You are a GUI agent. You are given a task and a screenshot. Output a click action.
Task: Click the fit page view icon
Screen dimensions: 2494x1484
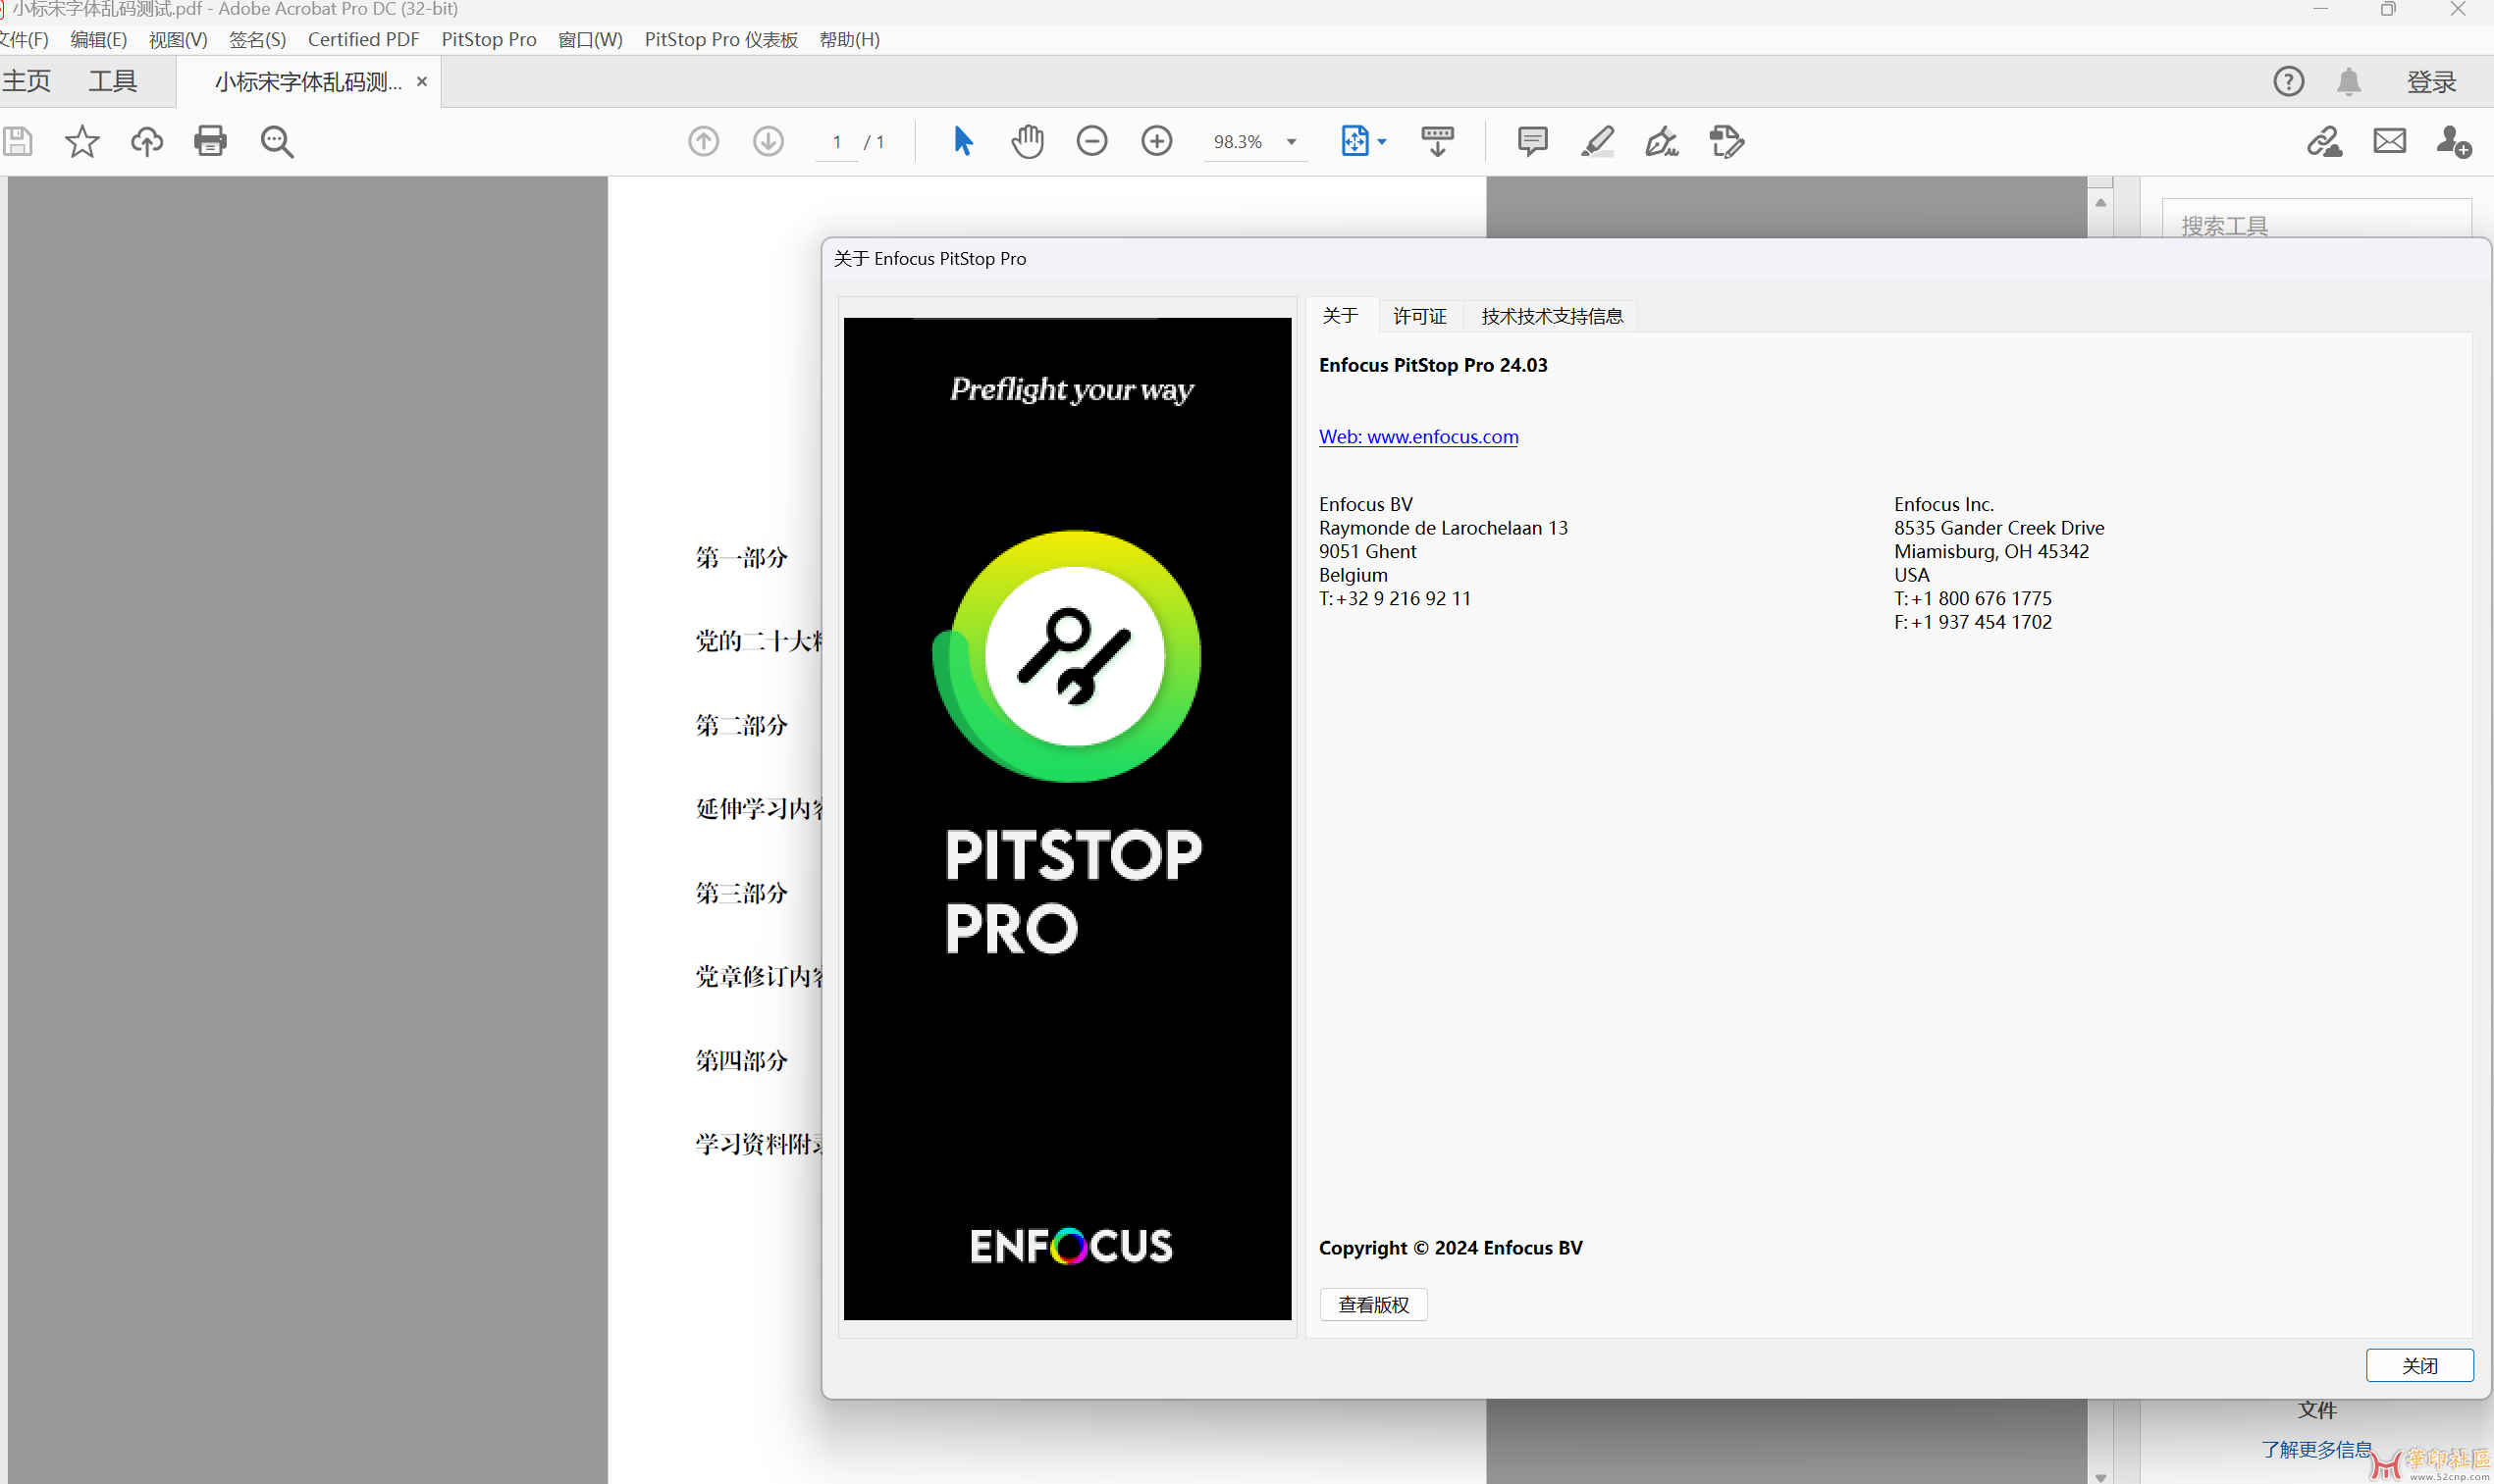(x=1353, y=141)
